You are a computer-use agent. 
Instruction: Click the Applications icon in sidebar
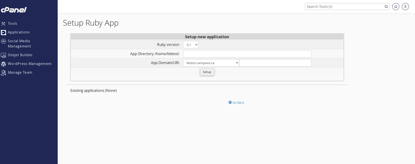pyautogui.click(x=3, y=32)
